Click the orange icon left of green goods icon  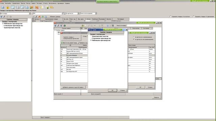(39, 16)
